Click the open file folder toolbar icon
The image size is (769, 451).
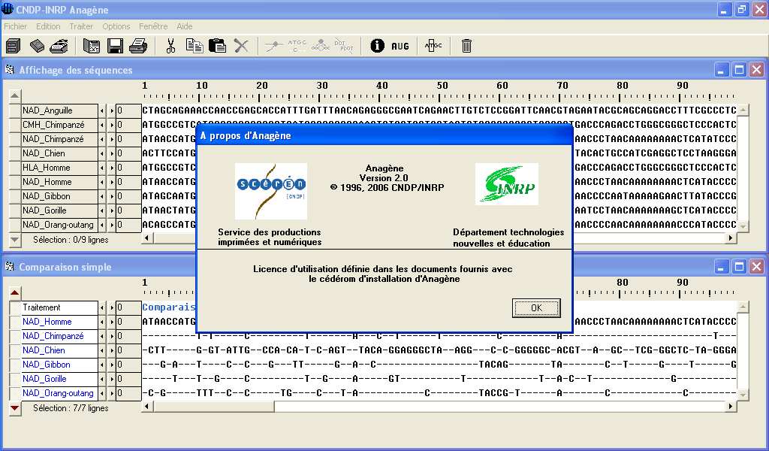(x=92, y=46)
